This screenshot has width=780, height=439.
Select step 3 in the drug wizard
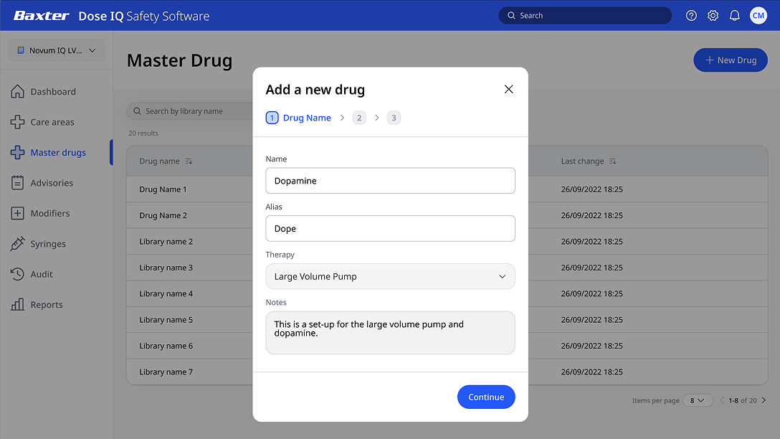tap(393, 117)
